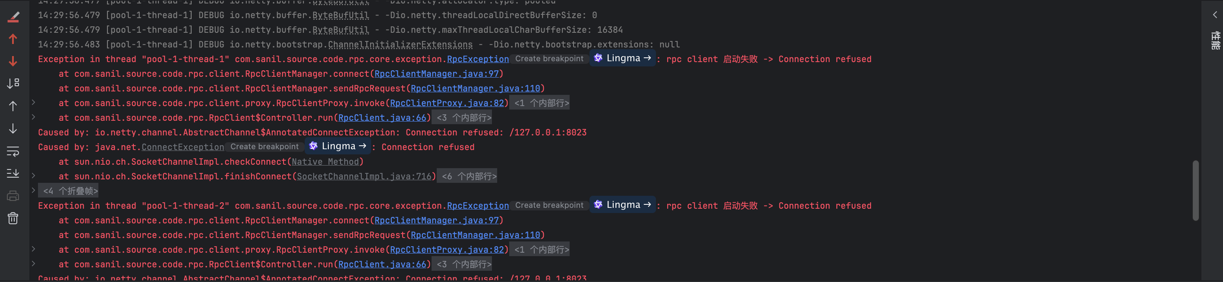Click the red down arrow icon
The width and height of the screenshot is (1223, 282).
tap(13, 61)
